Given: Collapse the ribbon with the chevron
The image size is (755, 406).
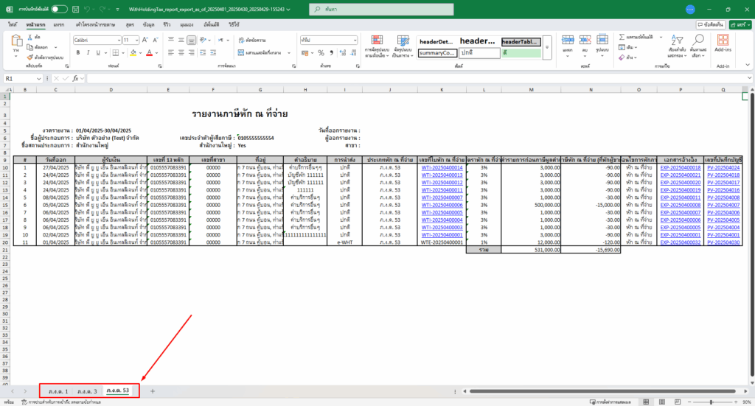Looking at the screenshot, I should [748, 66].
